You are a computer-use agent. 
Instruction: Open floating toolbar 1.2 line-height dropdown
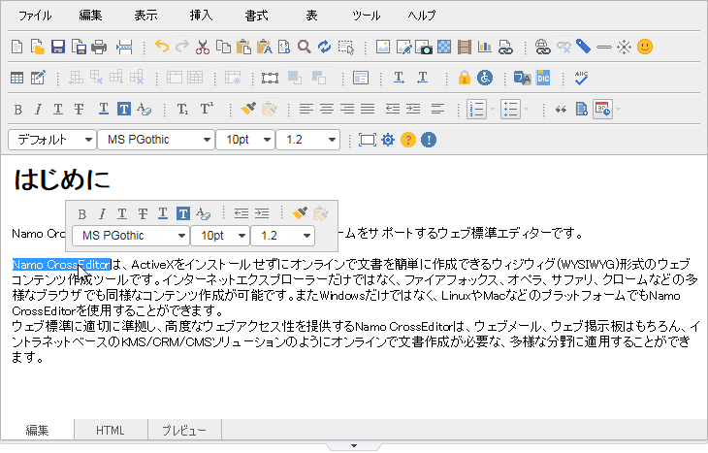click(282, 236)
